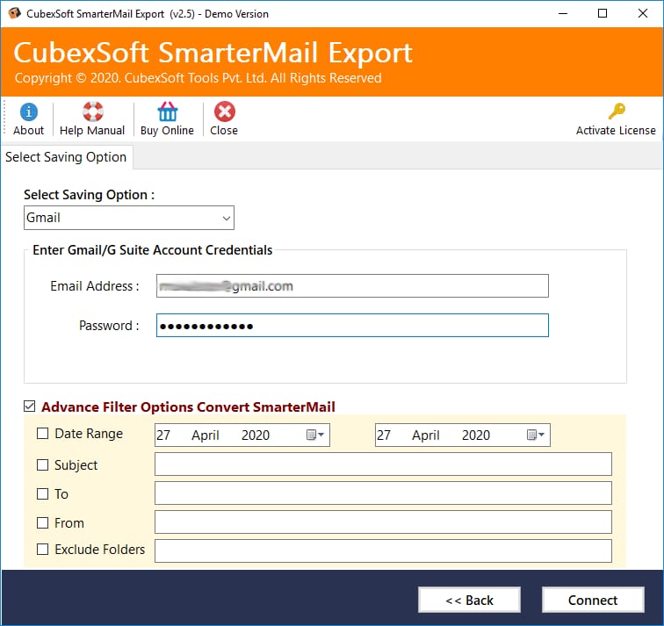Close the window with the title bar X
This screenshot has height=626, width=664.
click(x=643, y=13)
